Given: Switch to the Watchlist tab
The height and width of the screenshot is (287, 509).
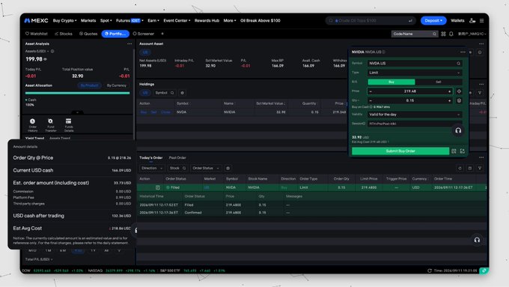Looking at the screenshot, I should [x=37, y=34].
